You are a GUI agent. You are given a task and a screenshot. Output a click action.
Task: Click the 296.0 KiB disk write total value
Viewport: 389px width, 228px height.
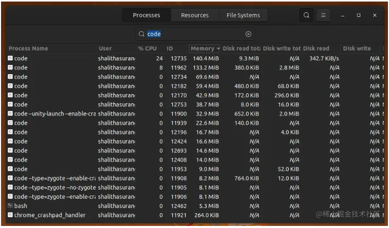click(286, 95)
